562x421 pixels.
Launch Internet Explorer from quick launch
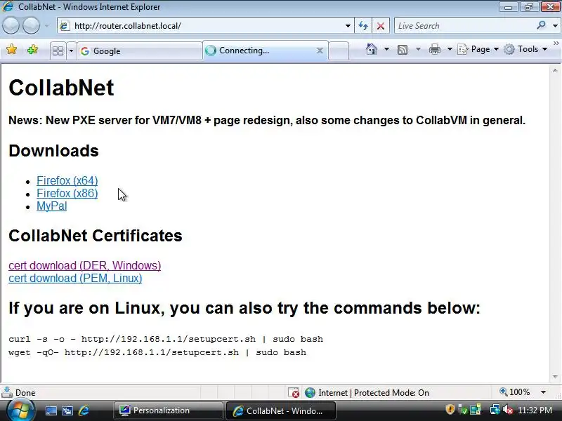(84, 410)
